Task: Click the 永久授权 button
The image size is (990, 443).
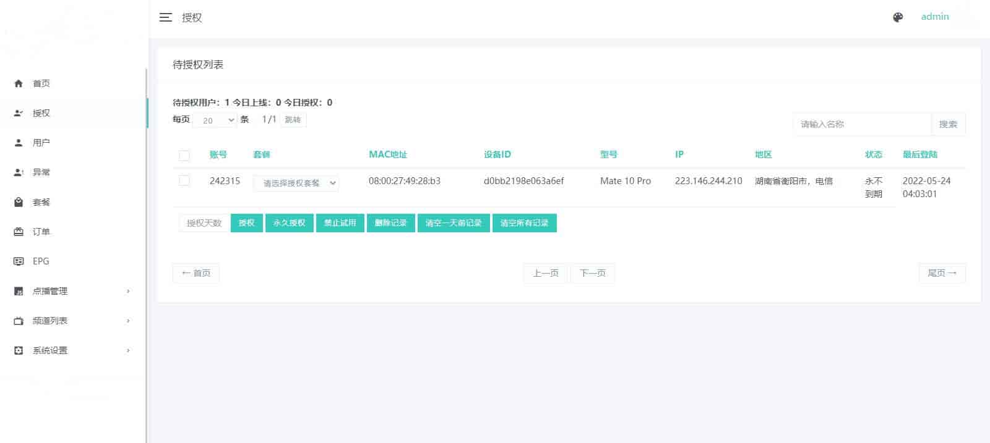Action: (x=290, y=223)
